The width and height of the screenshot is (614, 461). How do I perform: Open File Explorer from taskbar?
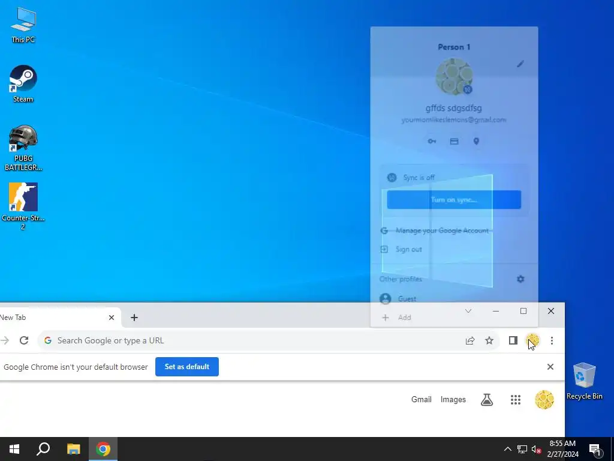tap(73, 449)
